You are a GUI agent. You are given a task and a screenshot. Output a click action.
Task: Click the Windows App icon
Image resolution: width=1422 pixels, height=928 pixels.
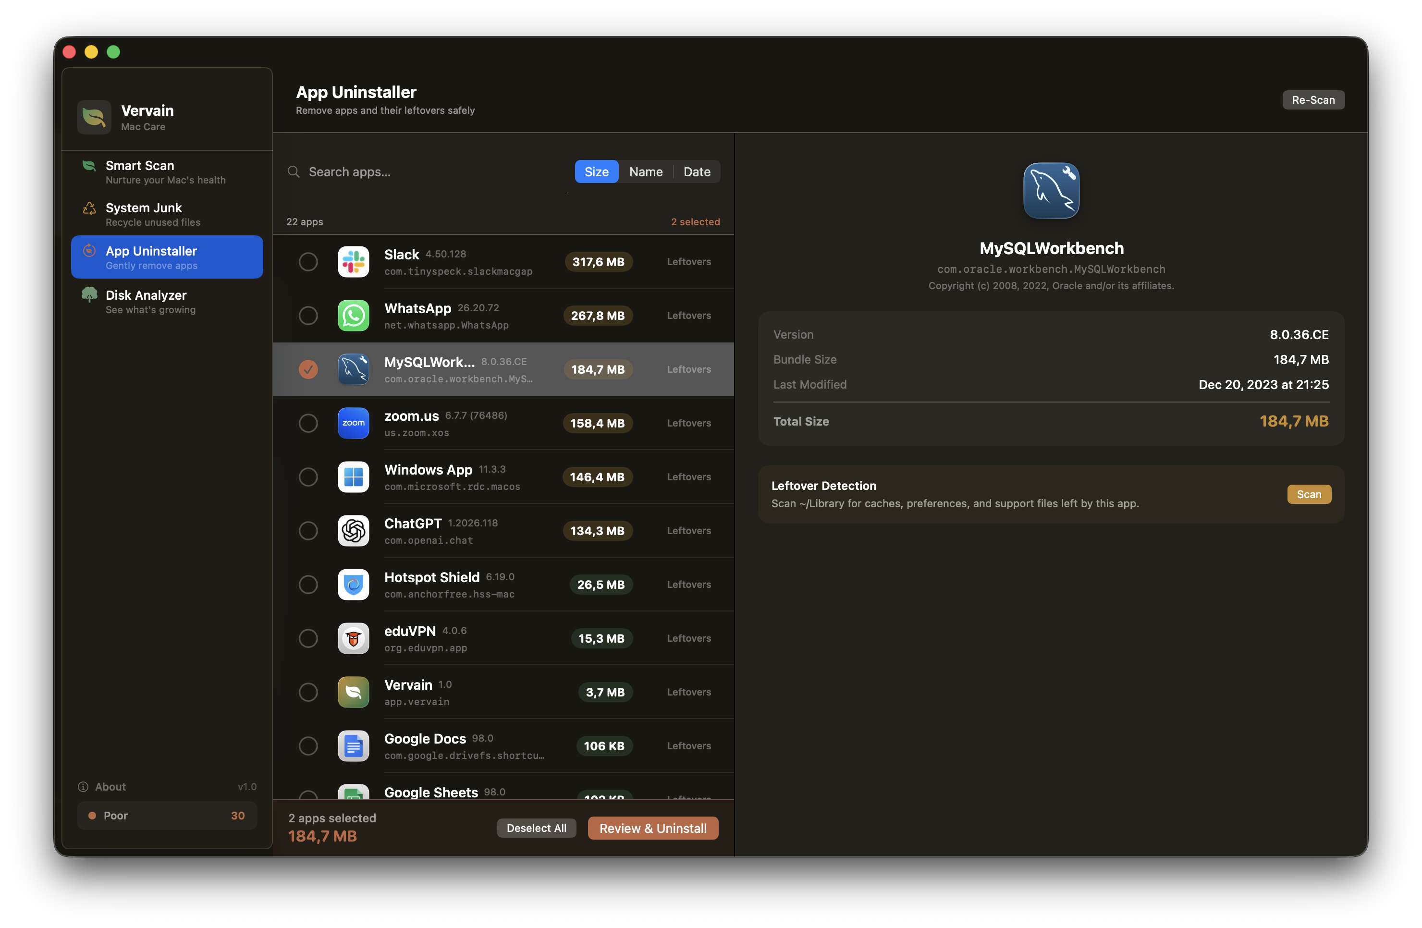[x=353, y=477]
